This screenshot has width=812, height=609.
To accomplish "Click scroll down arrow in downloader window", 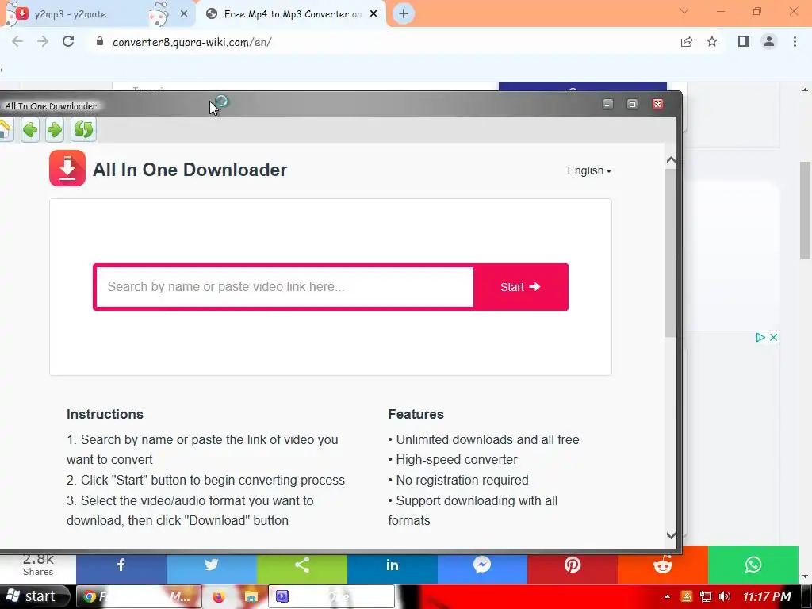I will point(671,535).
